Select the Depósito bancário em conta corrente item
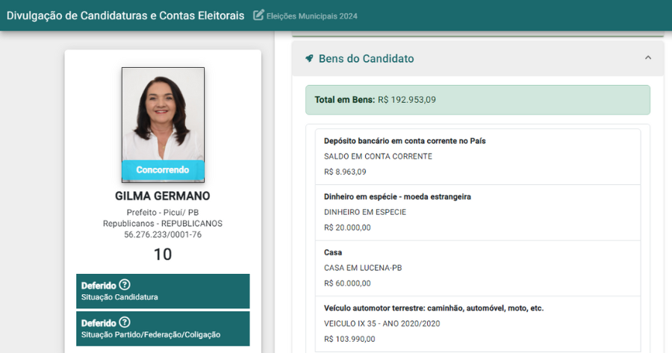672x353 pixels. tap(473, 157)
